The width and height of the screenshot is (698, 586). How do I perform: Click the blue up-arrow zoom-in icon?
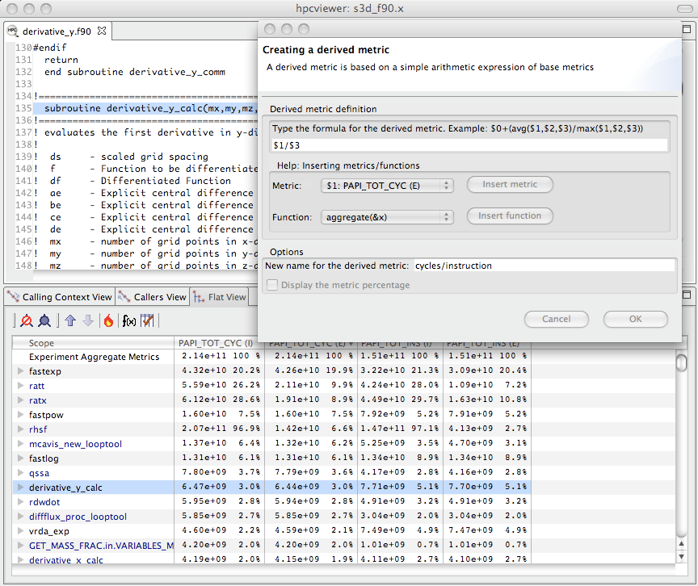click(x=70, y=320)
